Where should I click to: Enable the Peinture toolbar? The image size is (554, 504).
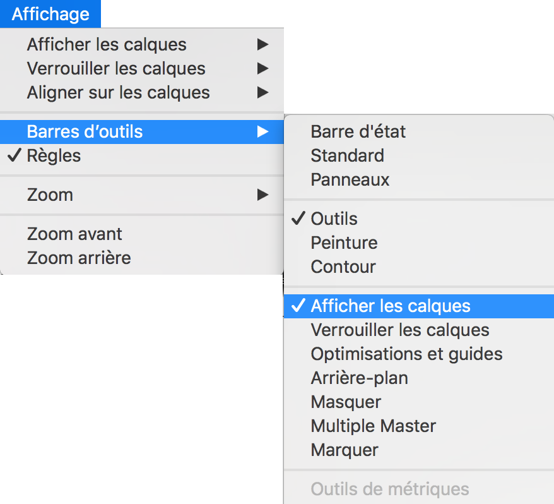344,243
